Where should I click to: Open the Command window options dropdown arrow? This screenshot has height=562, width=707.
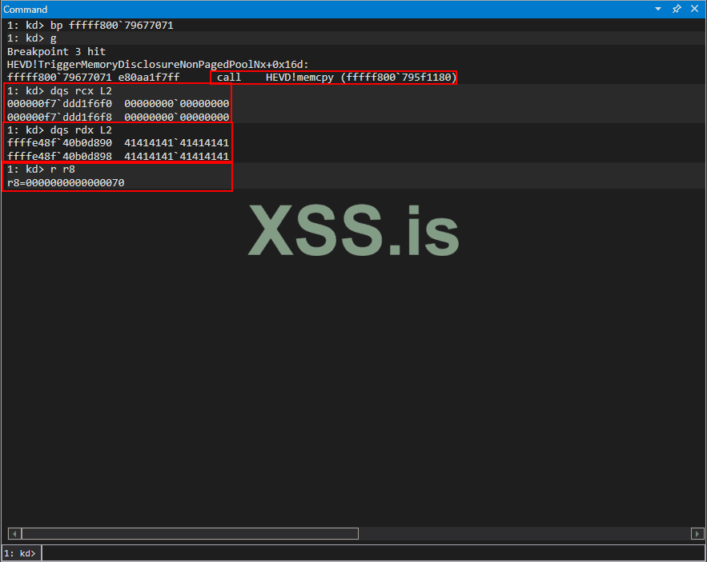click(658, 9)
